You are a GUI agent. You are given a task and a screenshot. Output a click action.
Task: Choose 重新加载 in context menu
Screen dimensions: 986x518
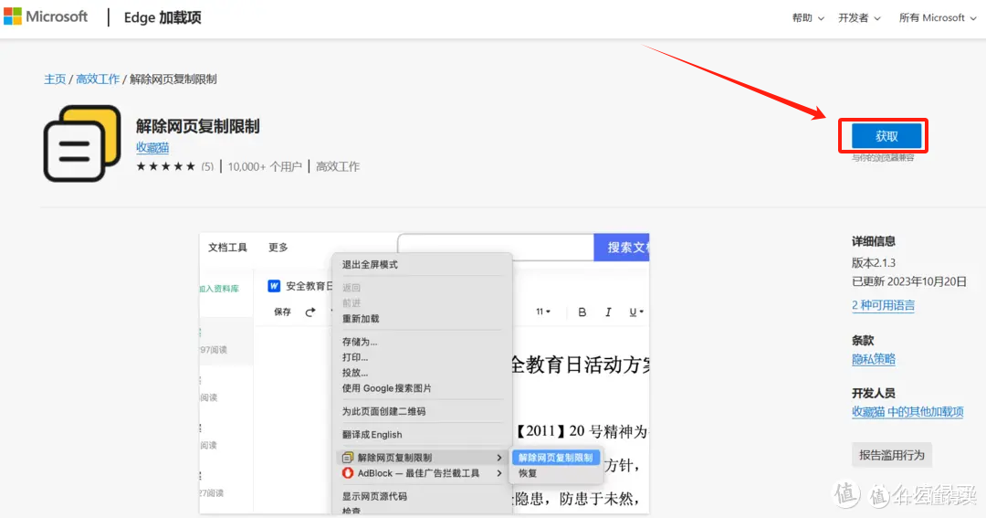(x=361, y=319)
